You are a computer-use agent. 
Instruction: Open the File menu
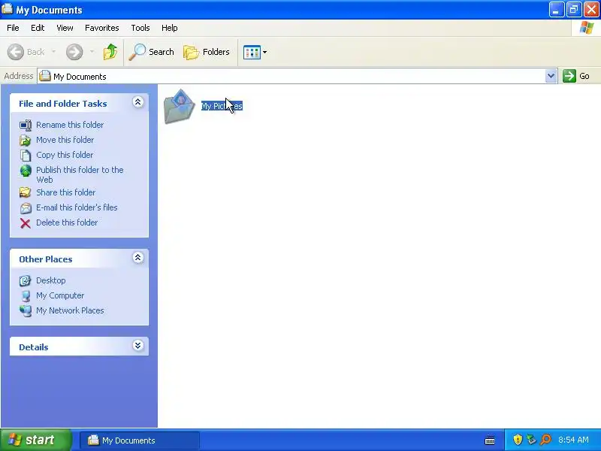pyautogui.click(x=13, y=28)
